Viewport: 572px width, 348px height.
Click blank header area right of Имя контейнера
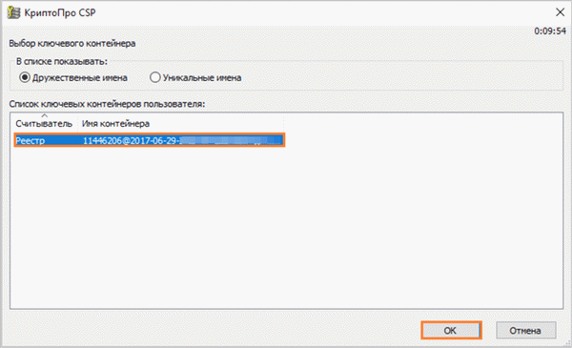pyautogui.click(x=423, y=124)
